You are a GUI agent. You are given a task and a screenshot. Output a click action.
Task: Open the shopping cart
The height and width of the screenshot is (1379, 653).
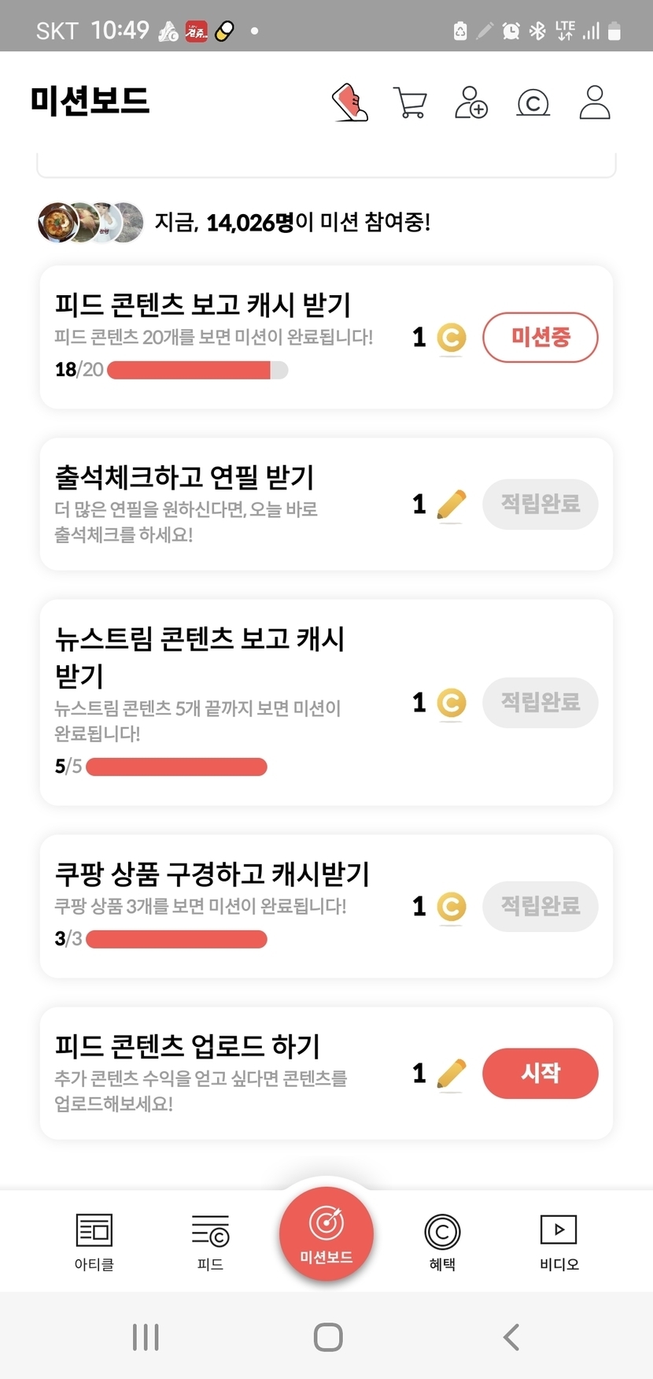pyautogui.click(x=410, y=103)
